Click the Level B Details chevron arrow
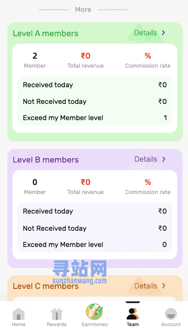 [x=164, y=159]
